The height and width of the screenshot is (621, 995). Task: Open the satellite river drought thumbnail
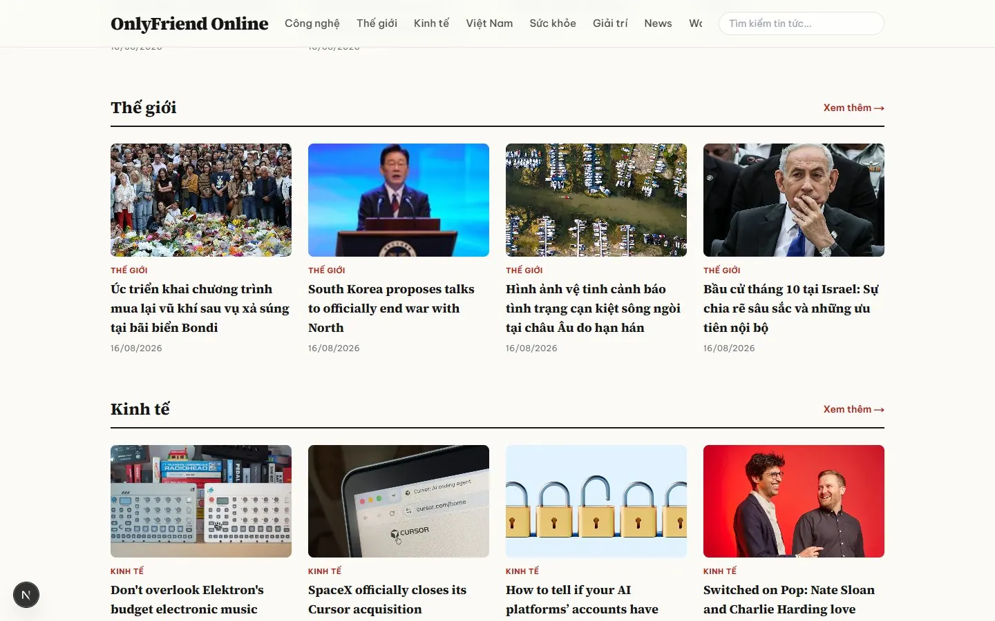(596, 200)
